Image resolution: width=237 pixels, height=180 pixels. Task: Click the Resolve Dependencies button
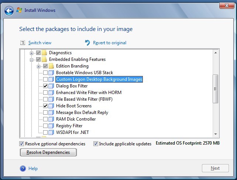[48, 152]
